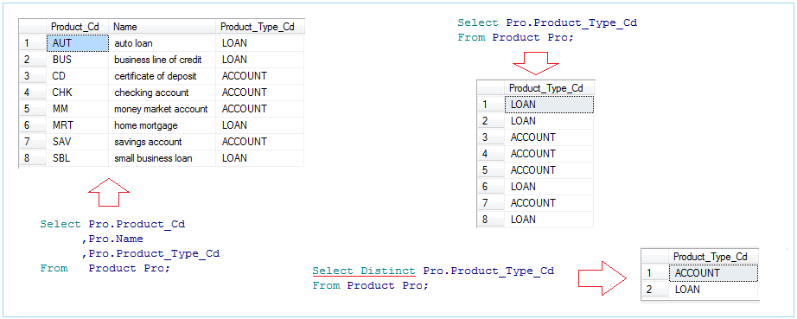
Task: Select LOAN in row 2, single-column grid
Action: point(549,121)
